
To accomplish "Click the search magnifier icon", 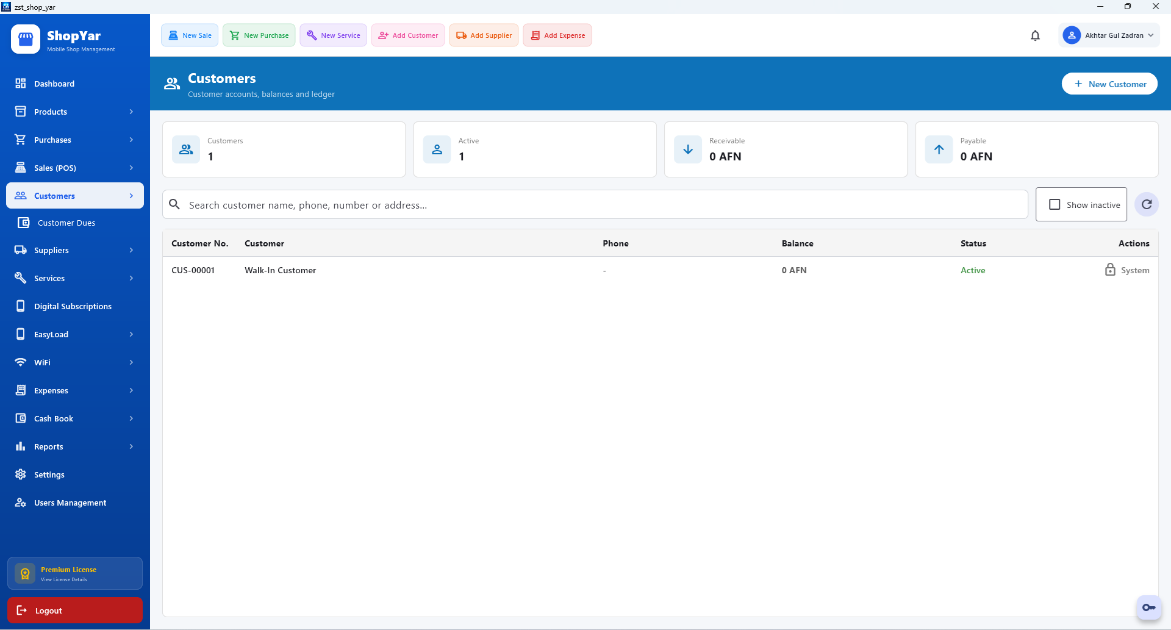I will [174, 204].
